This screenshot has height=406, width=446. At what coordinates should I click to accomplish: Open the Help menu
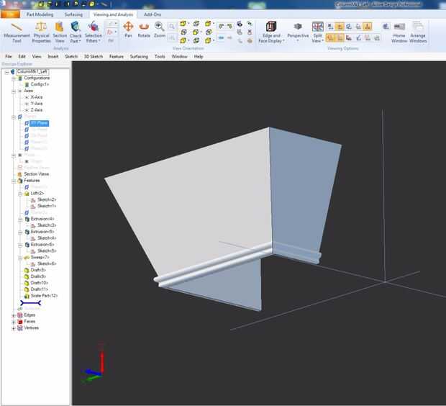(199, 56)
